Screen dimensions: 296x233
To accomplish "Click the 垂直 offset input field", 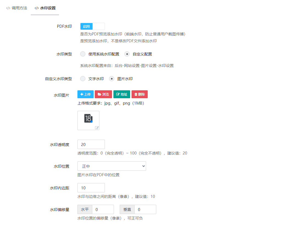I will point(145,210).
